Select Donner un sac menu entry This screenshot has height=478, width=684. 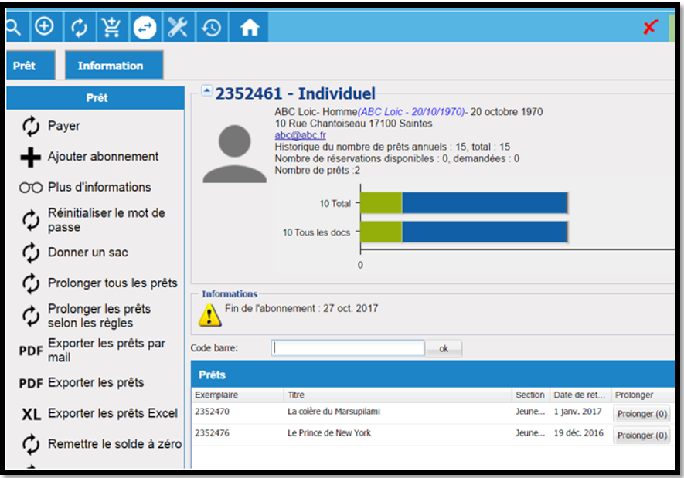point(87,253)
